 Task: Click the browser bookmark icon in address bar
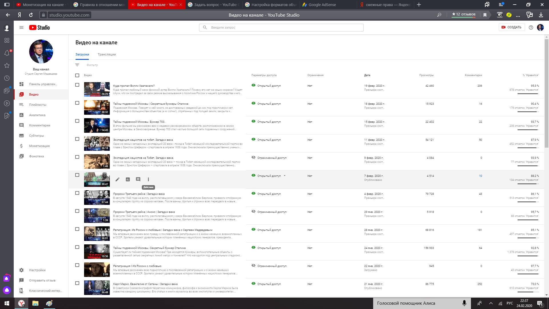485,15
